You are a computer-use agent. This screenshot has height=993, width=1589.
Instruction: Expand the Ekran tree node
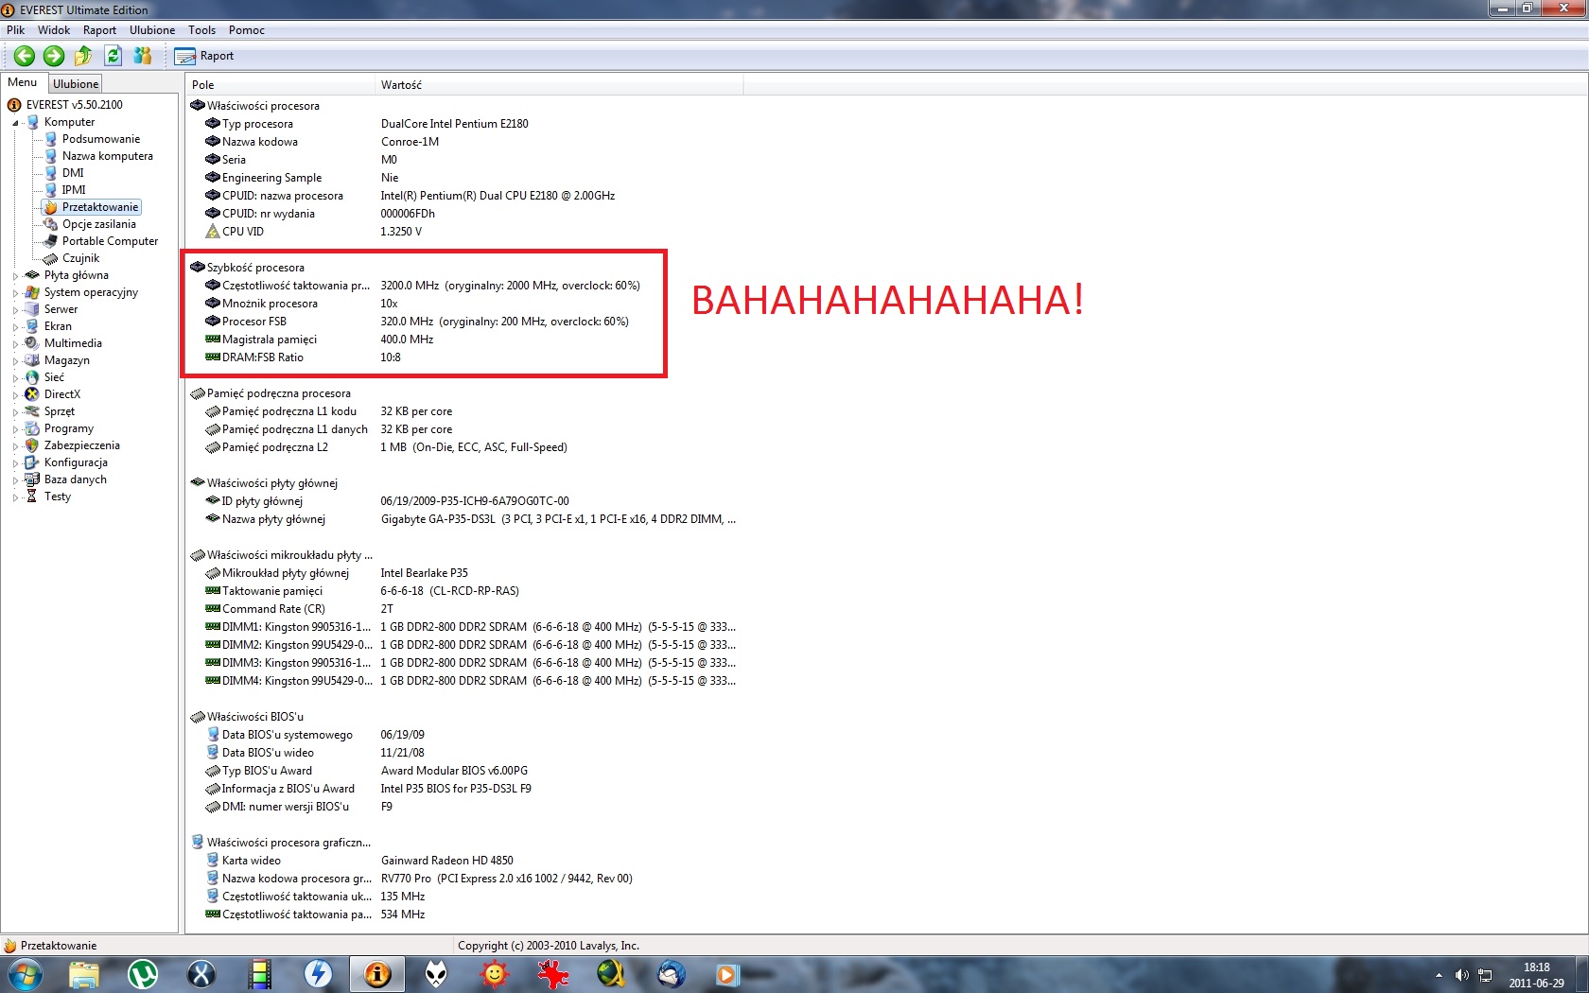[15, 327]
